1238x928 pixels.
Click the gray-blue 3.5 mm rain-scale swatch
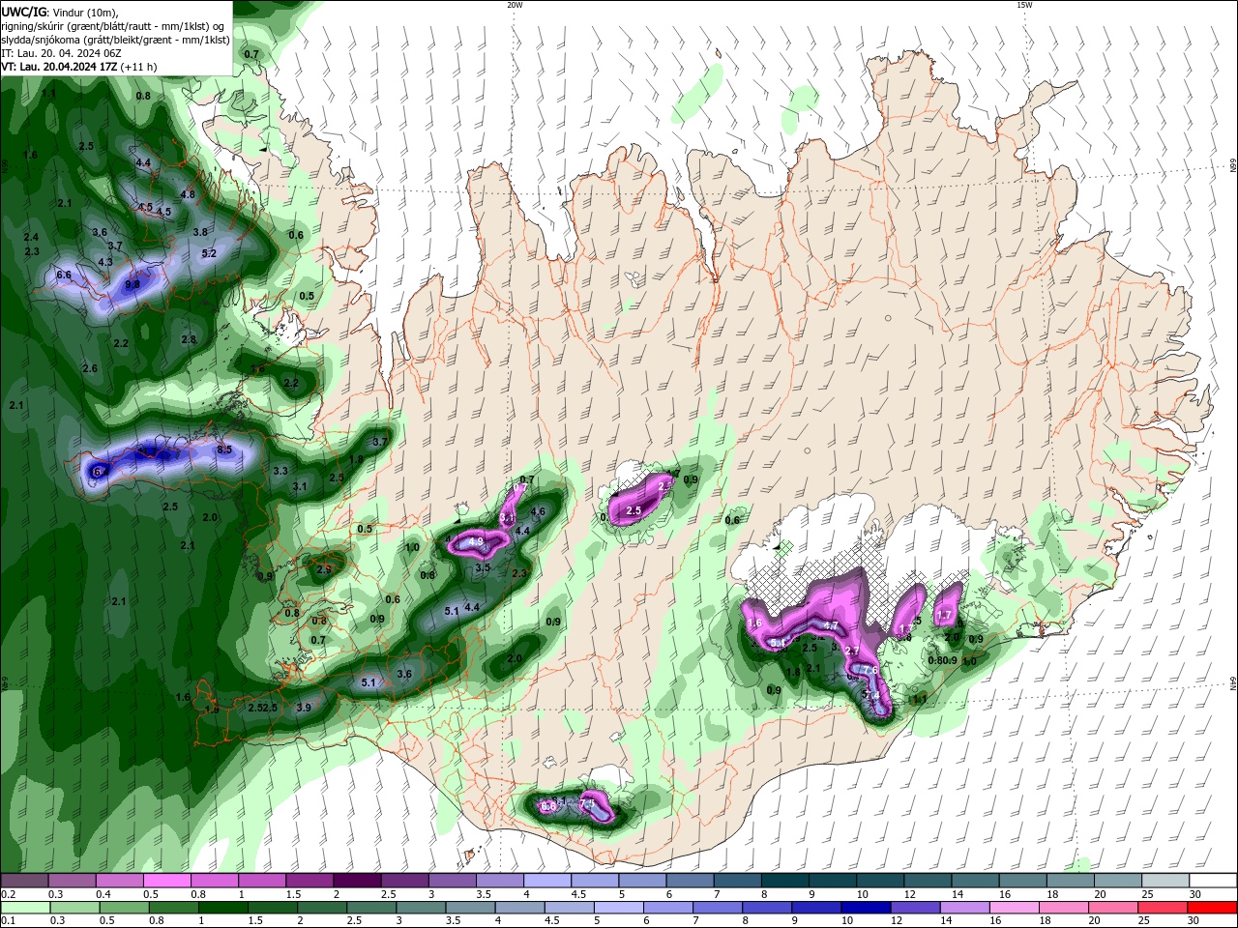coord(468,908)
